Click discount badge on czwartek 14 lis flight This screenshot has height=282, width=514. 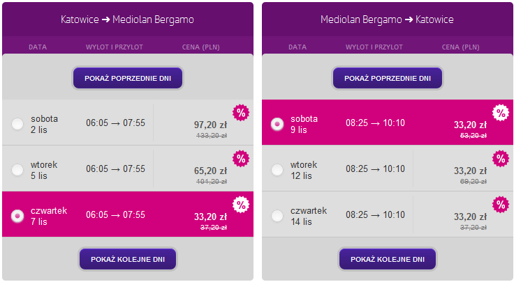click(x=500, y=205)
